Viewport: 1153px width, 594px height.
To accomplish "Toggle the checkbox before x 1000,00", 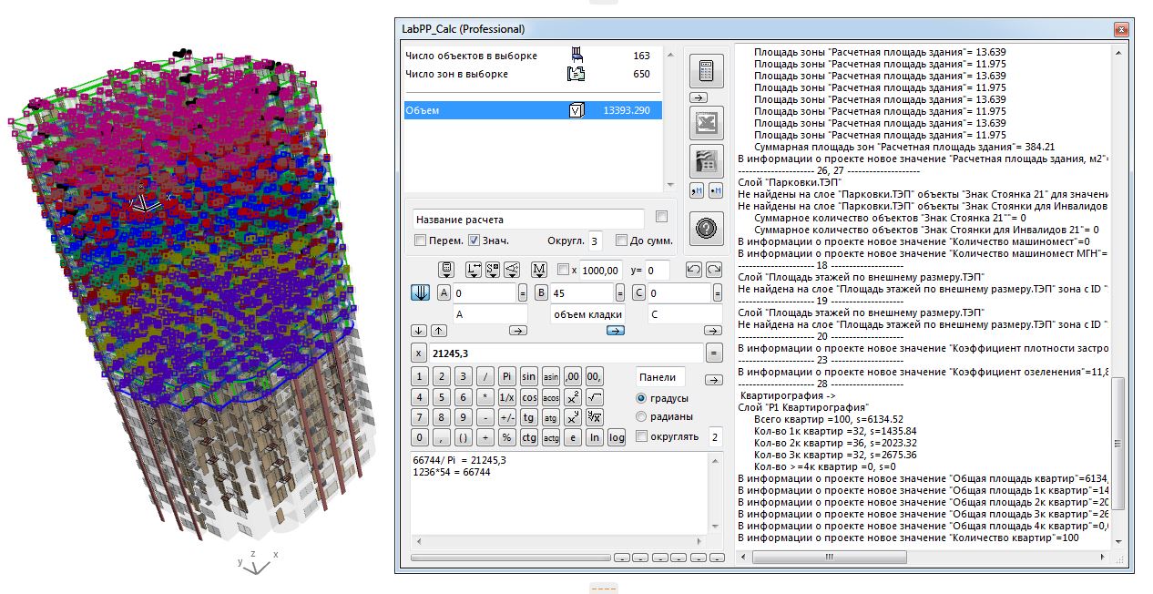I will tap(562, 270).
